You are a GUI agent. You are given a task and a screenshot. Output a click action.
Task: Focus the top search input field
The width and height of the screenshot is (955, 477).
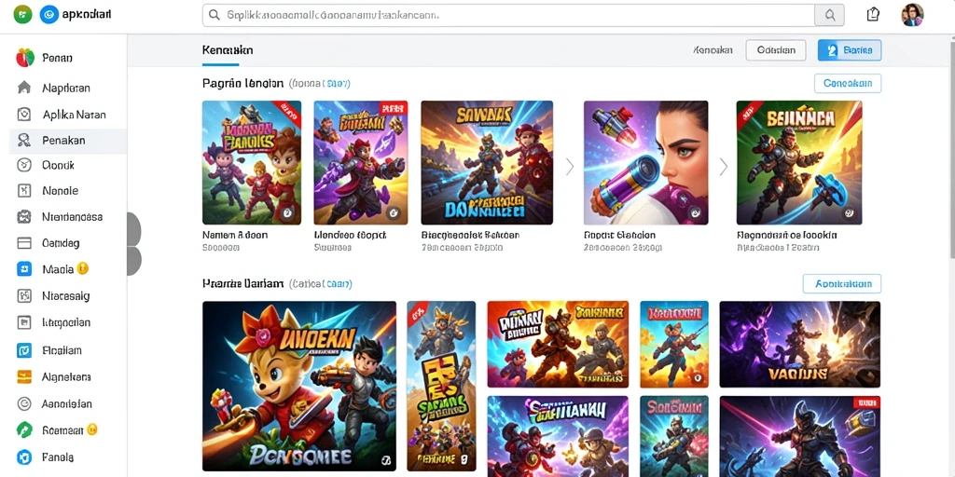pyautogui.click(x=508, y=15)
